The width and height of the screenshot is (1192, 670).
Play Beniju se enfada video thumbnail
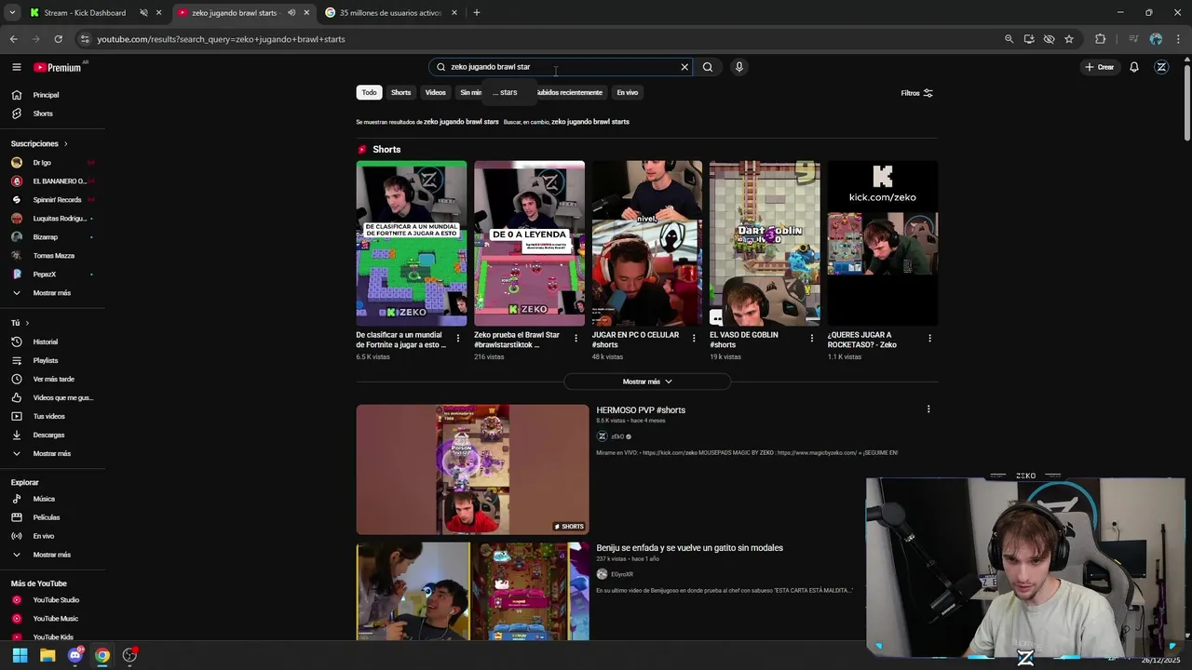coord(473,591)
